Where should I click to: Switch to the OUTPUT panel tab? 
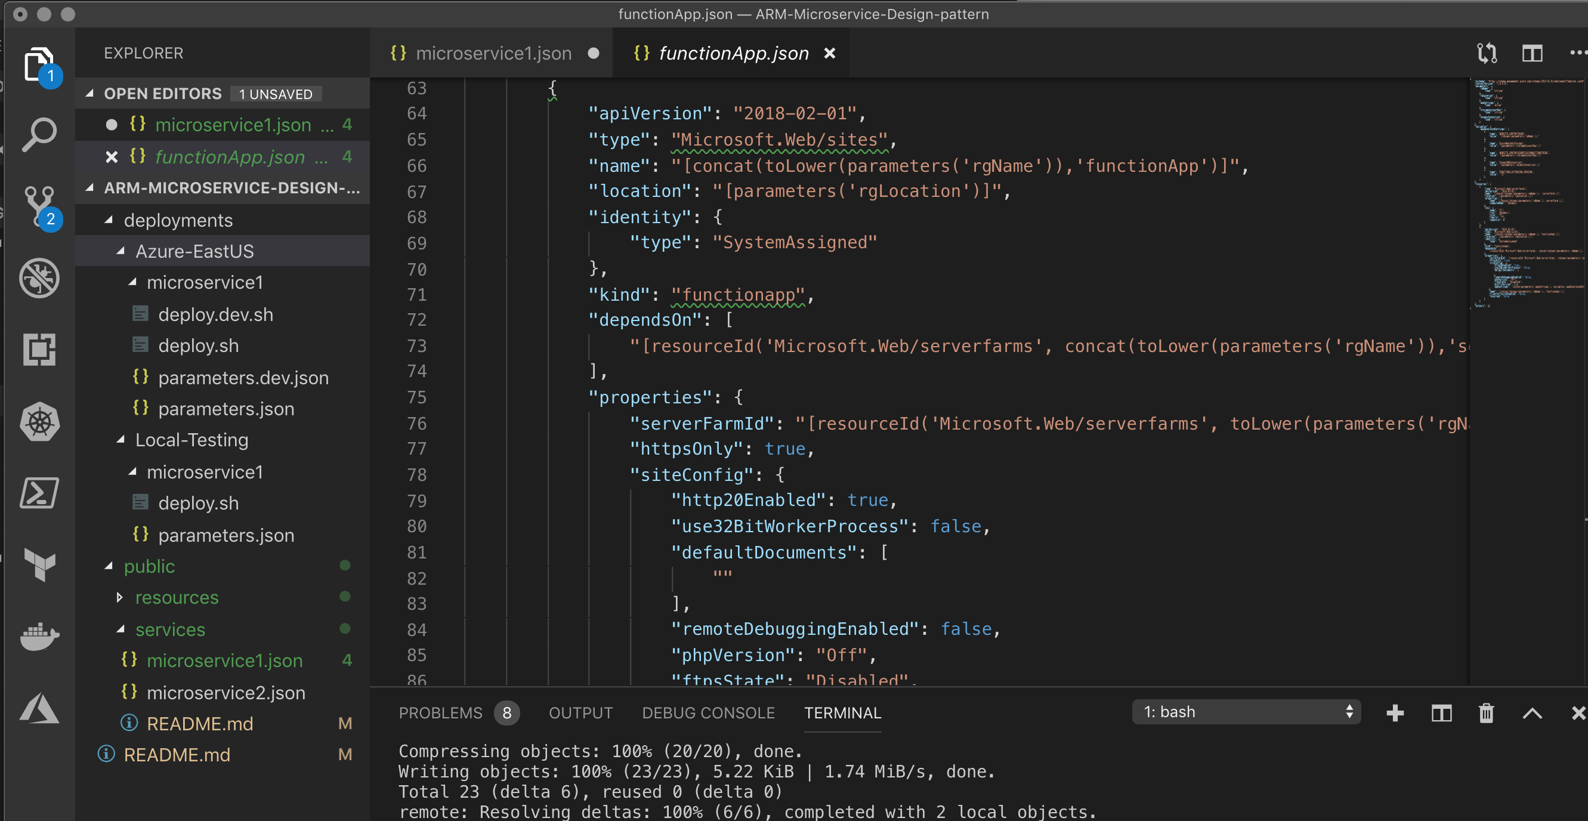pyautogui.click(x=580, y=713)
